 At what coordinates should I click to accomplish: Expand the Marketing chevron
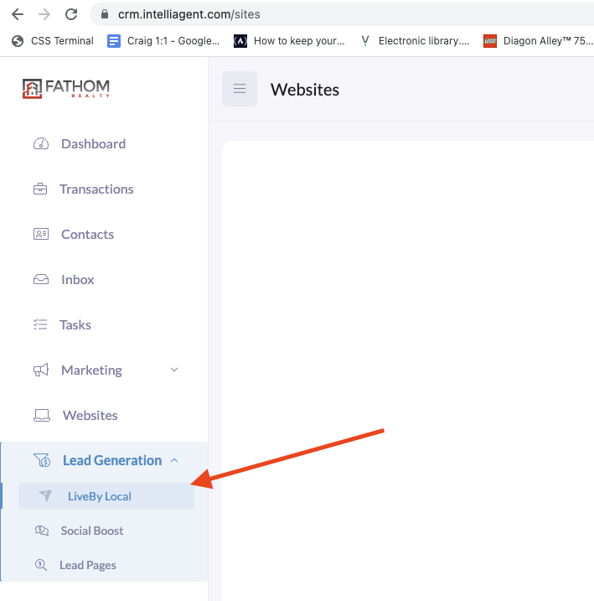pos(174,370)
